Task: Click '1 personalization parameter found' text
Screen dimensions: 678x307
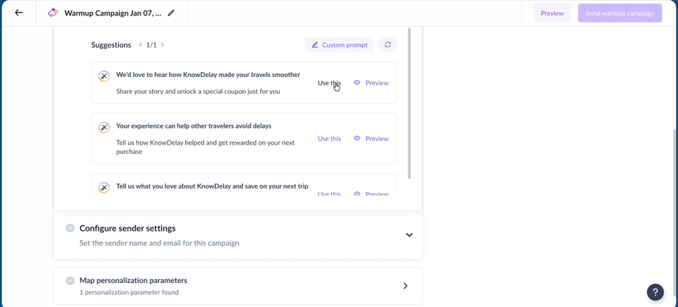Action: 129,292
